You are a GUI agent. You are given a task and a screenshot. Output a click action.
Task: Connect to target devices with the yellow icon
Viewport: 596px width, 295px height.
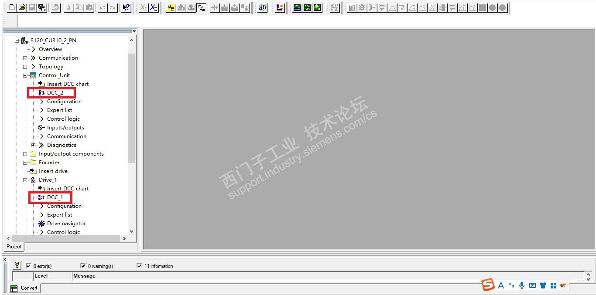(x=171, y=7)
